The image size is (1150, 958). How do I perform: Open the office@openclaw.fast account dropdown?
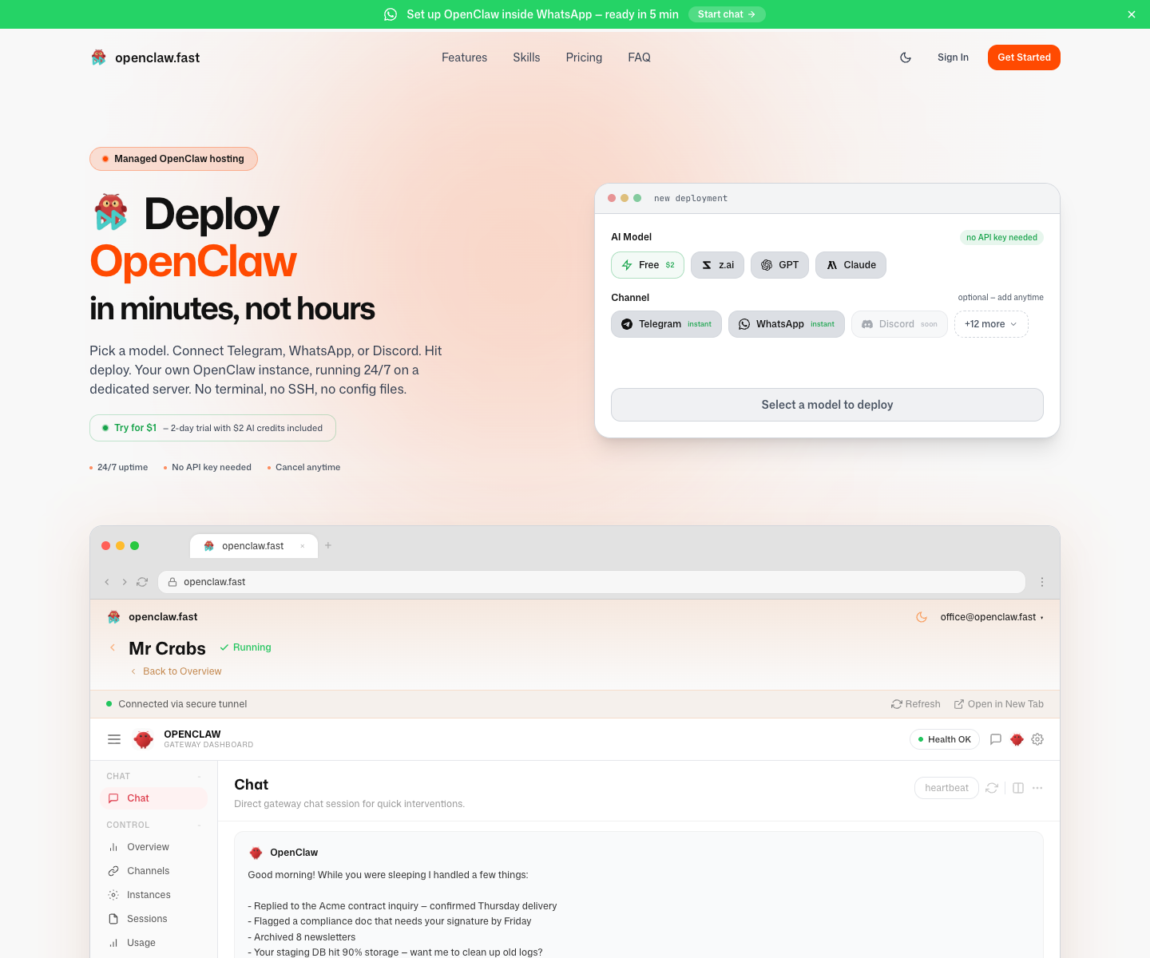point(992,617)
